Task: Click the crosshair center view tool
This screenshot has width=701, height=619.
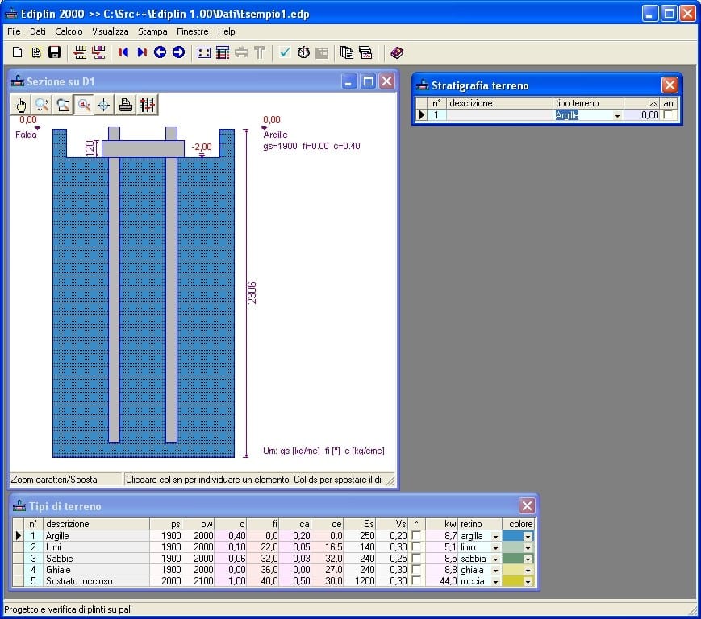Action: click(104, 104)
